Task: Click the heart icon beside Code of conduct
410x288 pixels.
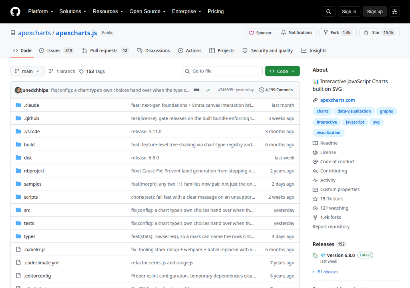Action: [315, 162]
